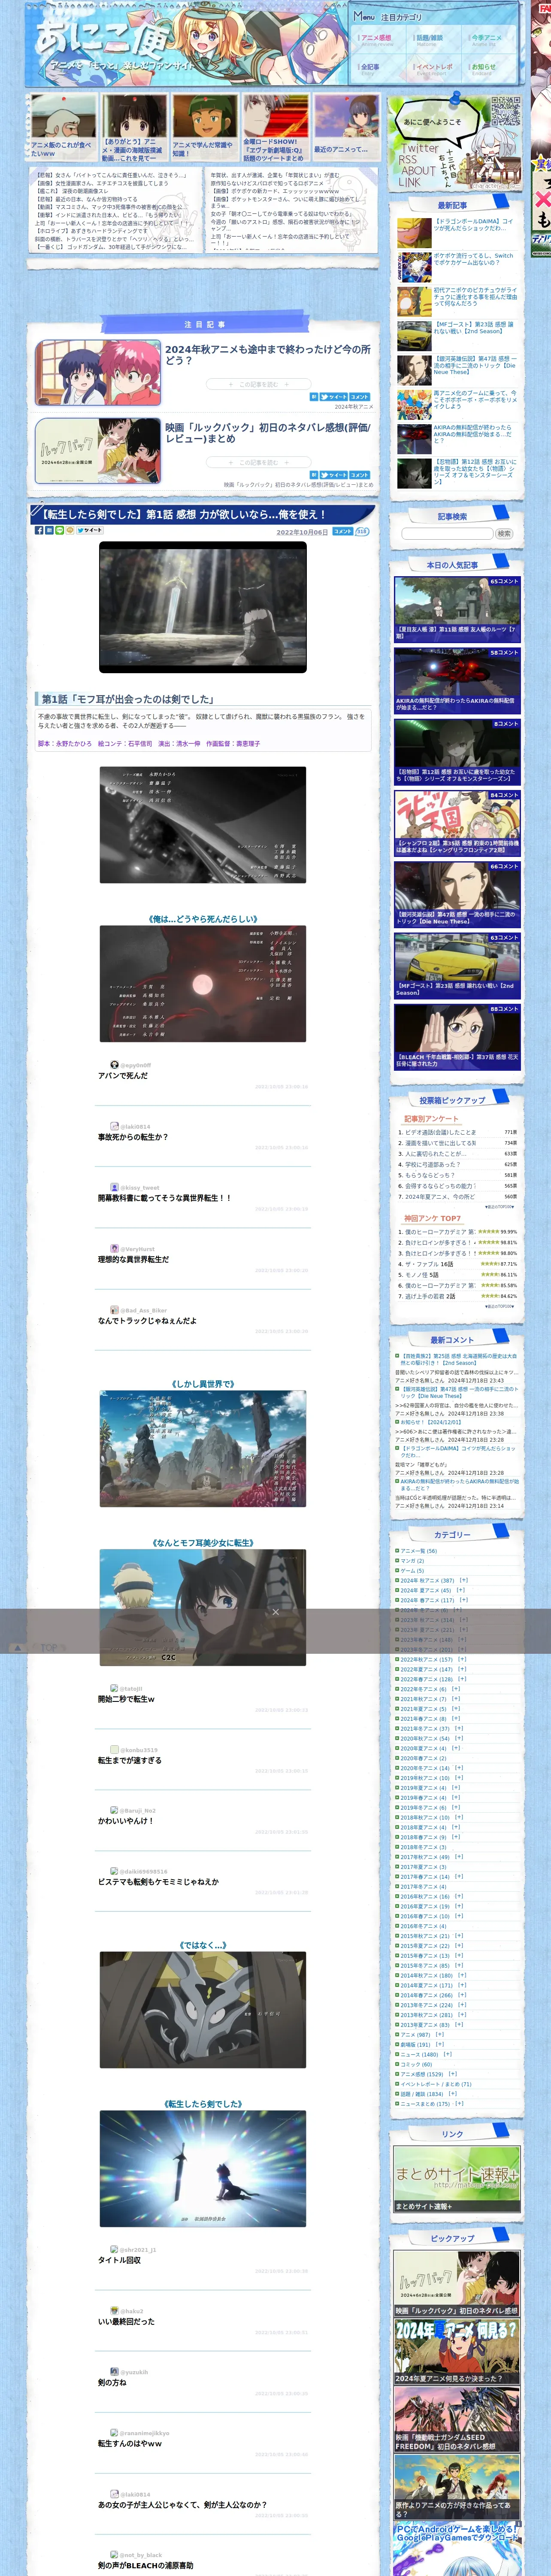
Task: Open featured 2024年秋アニメ article thumbnail
Action: 97,373
